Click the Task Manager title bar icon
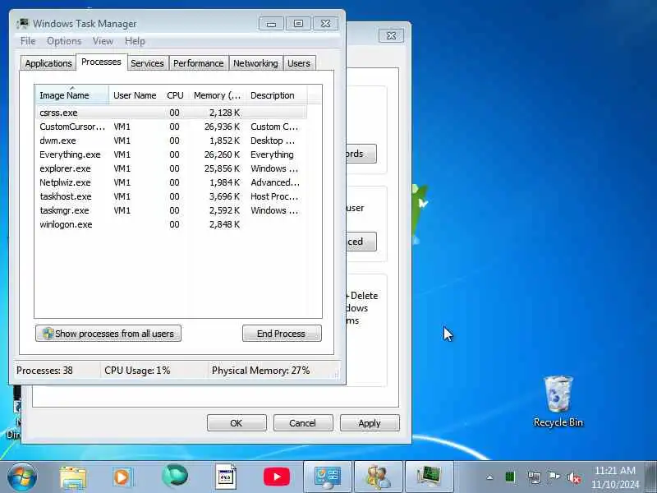Viewport: 657px width, 493px height. pyautogui.click(x=23, y=24)
